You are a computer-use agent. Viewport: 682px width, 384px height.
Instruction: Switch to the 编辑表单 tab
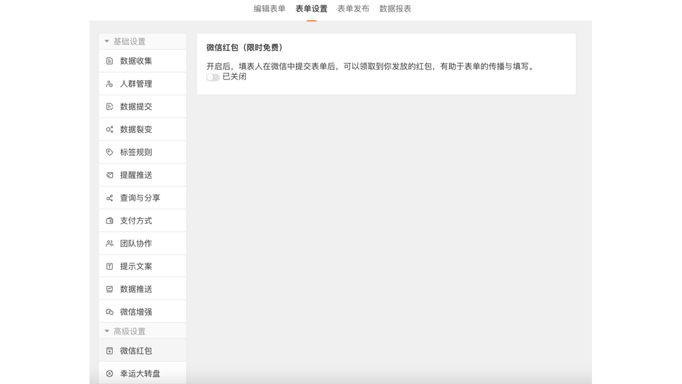[269, 9]
